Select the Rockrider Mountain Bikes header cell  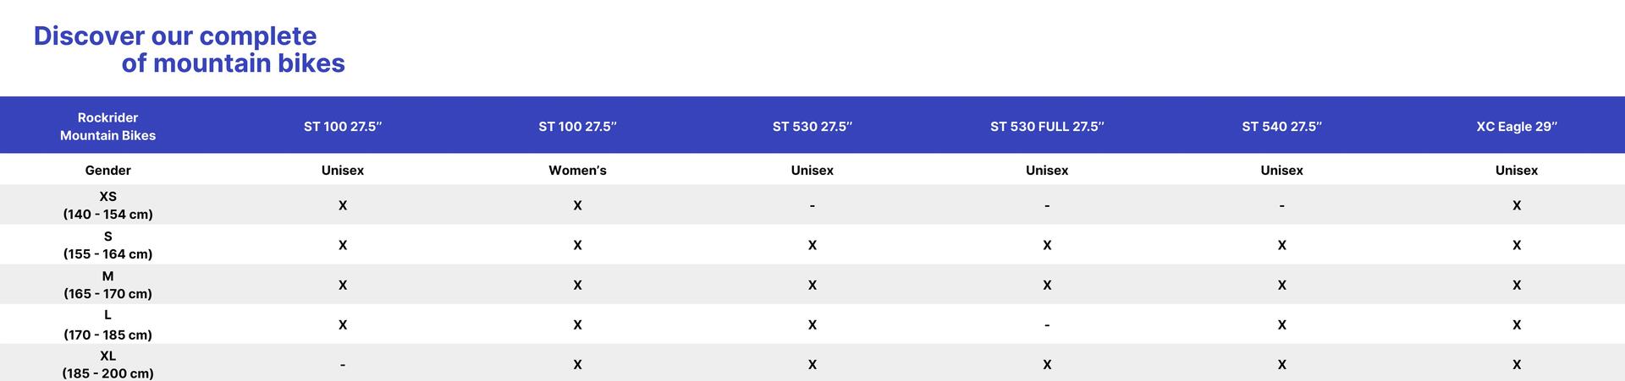(x=107, y=126)
